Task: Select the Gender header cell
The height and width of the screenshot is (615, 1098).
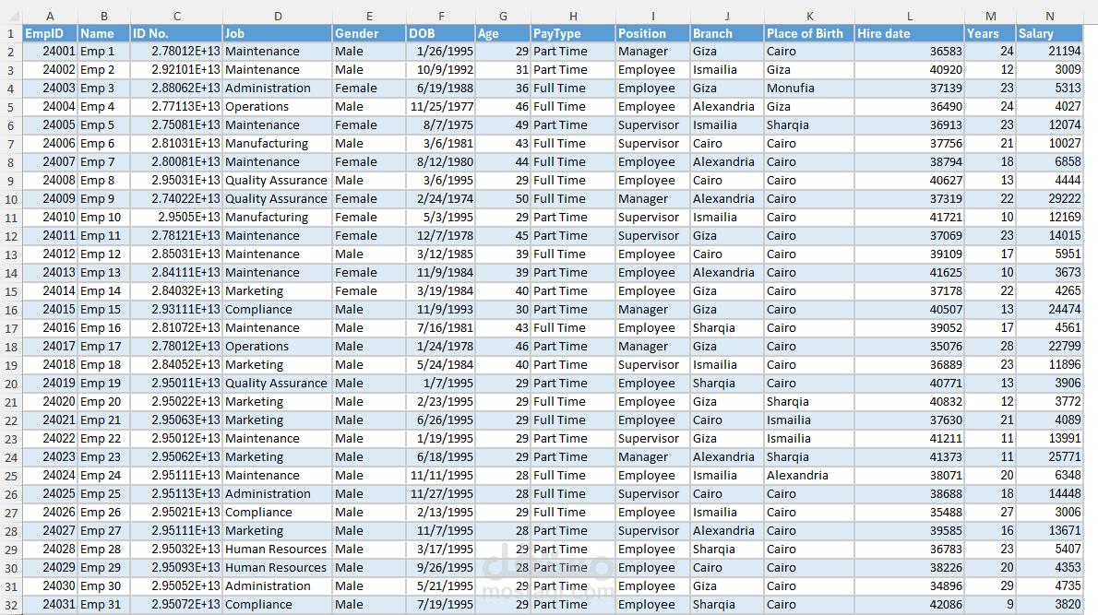Action: (369, 33)
